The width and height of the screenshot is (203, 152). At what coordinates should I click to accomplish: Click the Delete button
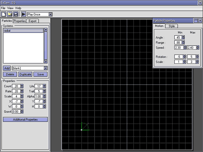pyautogui.click(x=10, y=74)
